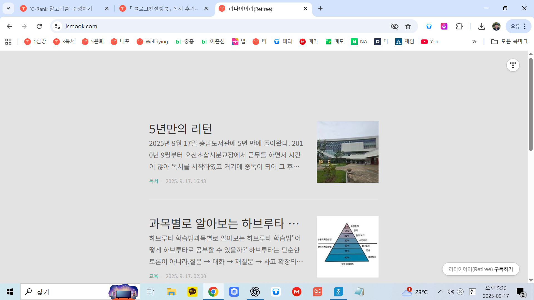This screenshot has width=534, height=300.
Task: Open the post titled 5년만의 리턴
Action: 181,129
